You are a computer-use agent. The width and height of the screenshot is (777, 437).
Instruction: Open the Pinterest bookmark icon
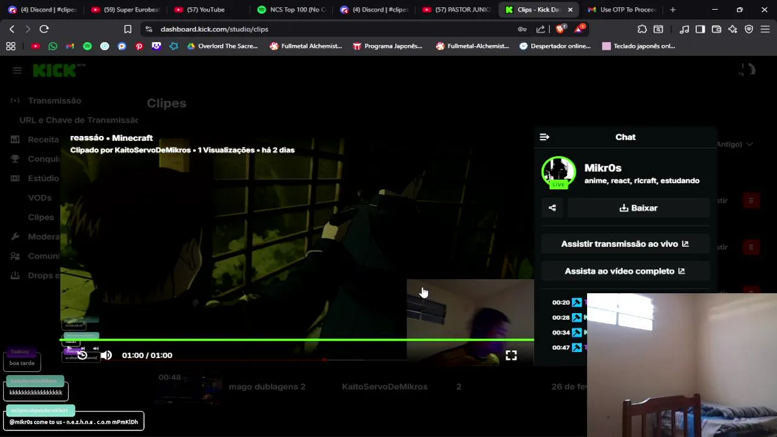[x=139, y=46]
